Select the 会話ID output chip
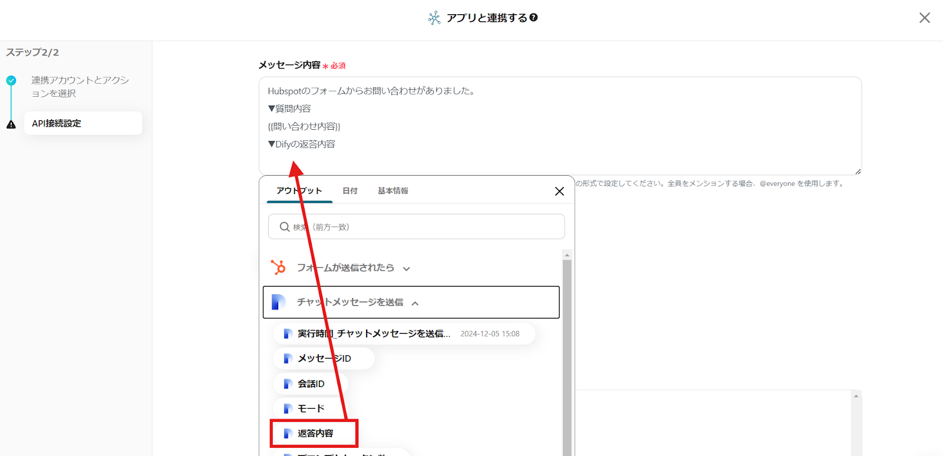This screenshot has height=456, width=943. click(x=310, y=383)
